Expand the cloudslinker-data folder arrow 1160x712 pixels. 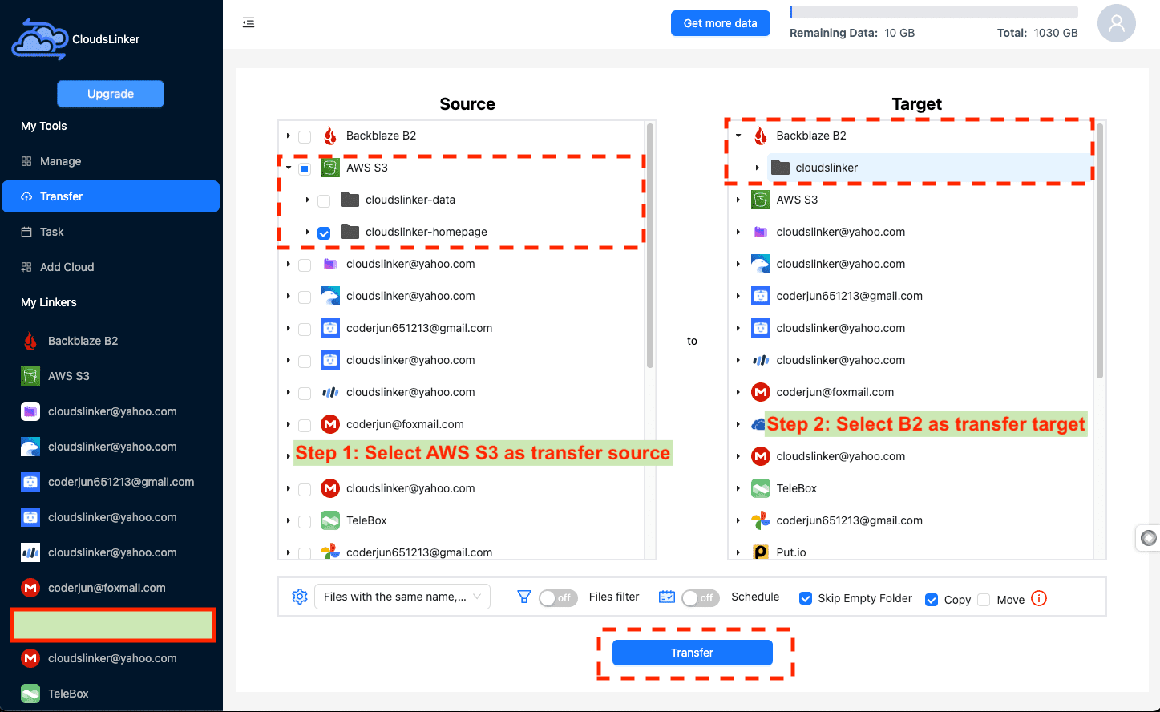point(308,200)
